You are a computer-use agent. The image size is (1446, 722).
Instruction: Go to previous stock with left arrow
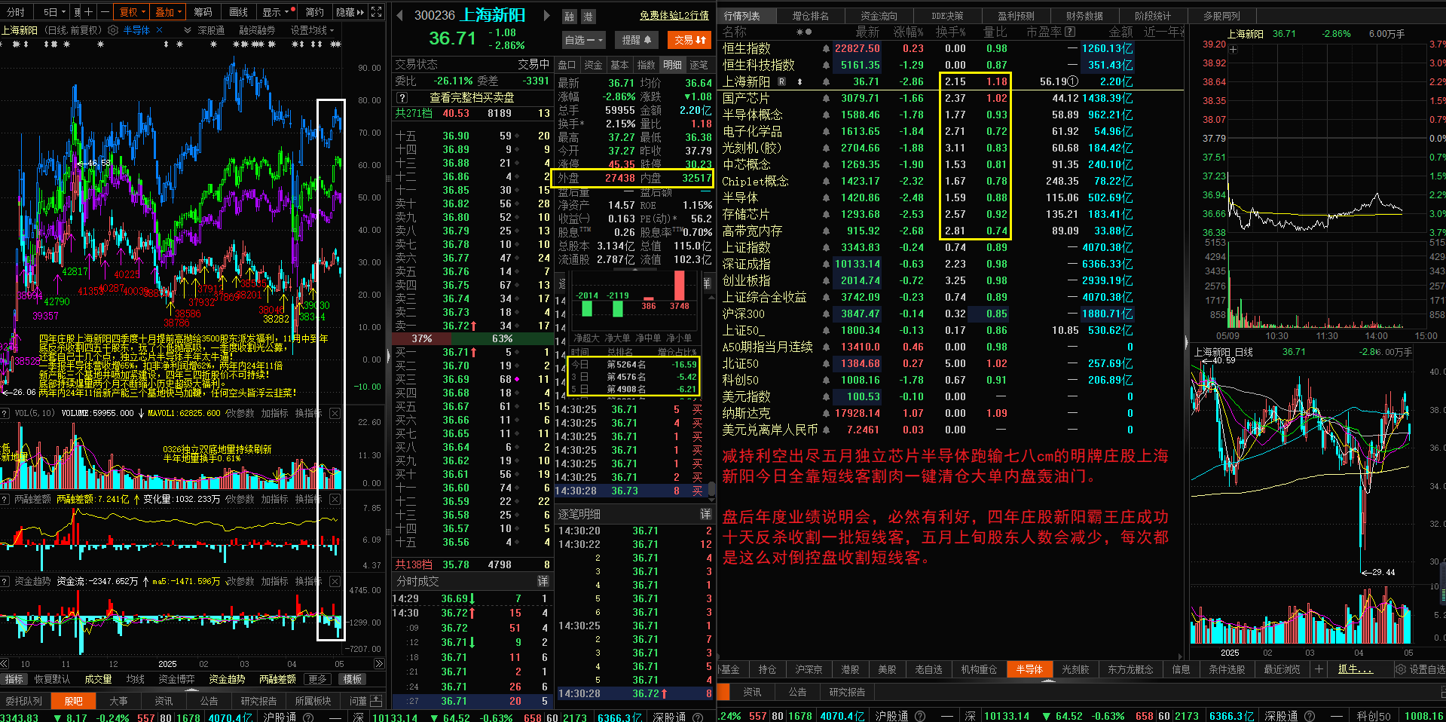(399, 15)
